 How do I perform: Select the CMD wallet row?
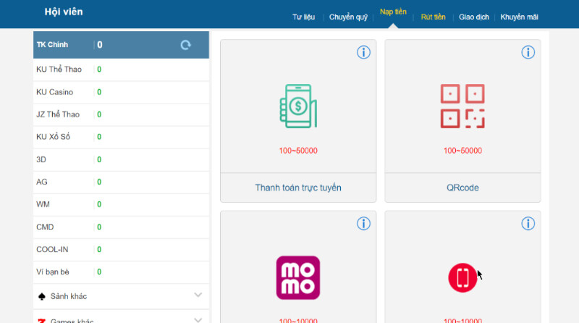click(121, 227)
